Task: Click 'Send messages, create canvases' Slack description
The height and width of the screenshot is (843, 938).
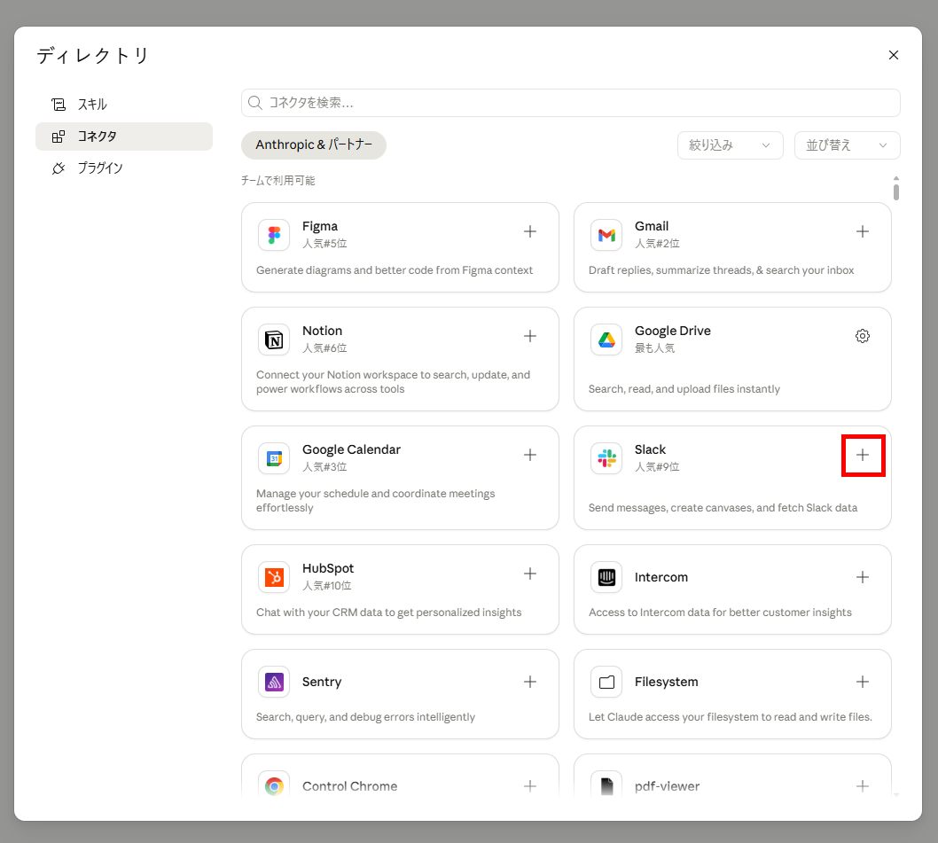Action: pos(723,508)
